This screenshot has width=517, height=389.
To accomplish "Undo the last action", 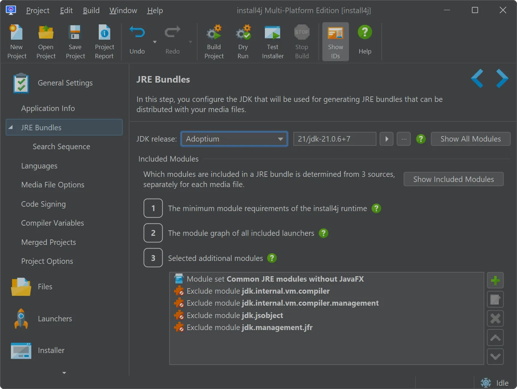I will click(137, 40).
